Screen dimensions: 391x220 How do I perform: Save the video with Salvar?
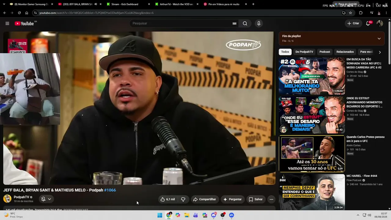[x=256, y=199]
